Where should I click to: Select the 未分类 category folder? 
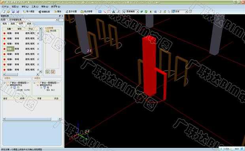pyautogui.click(x=51, y=31)
